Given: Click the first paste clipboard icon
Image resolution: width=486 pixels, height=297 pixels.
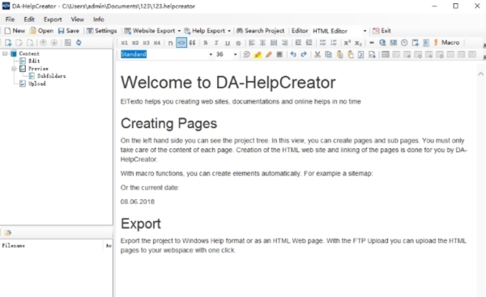Looking at the screenshot, I should click(339, 55).
